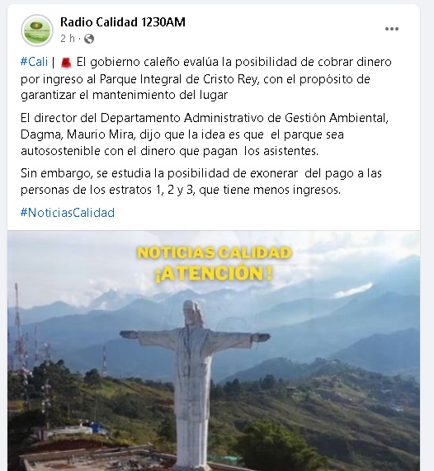The height and width of the screenshot is (471, 434).
Task: Click the paragraph about estratos 1, 2 y 3
Action: click(x=201, y=181)
